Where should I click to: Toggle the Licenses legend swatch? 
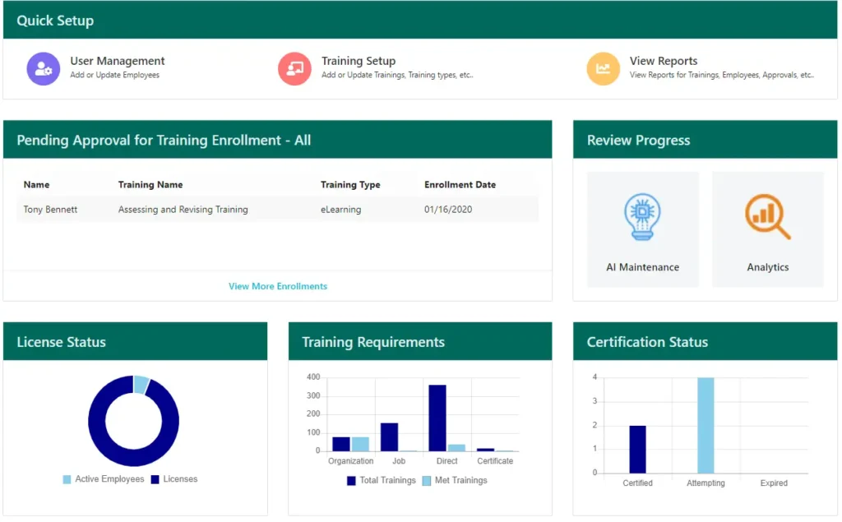tap(155, 479)
